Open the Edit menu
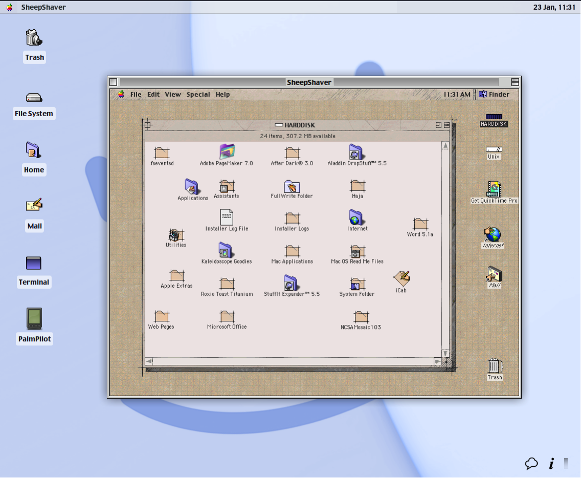 tap(153, 94)
